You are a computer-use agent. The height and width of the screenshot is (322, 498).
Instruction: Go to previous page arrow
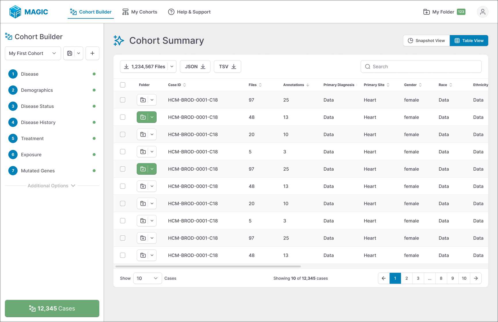point(384,278)
